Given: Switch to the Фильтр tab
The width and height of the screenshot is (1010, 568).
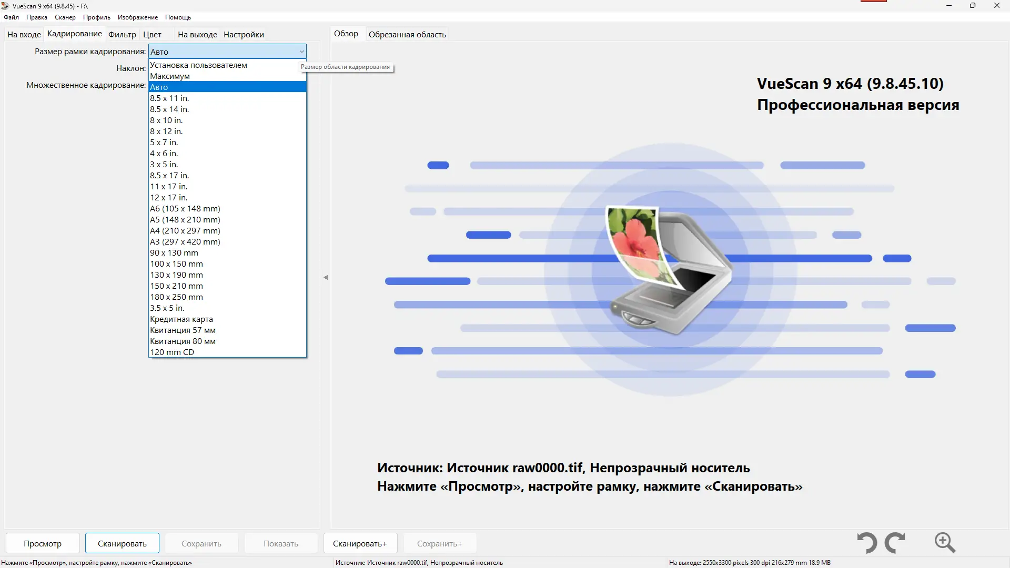Looking at the screenshot, I should (x=122, y=34).
